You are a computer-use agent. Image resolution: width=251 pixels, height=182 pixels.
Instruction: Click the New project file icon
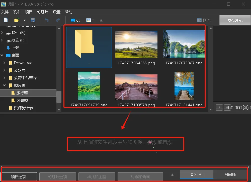tap(6, 20)
